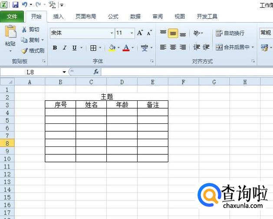
Task: Toggle Underline formatting
Action: point(75,48)
